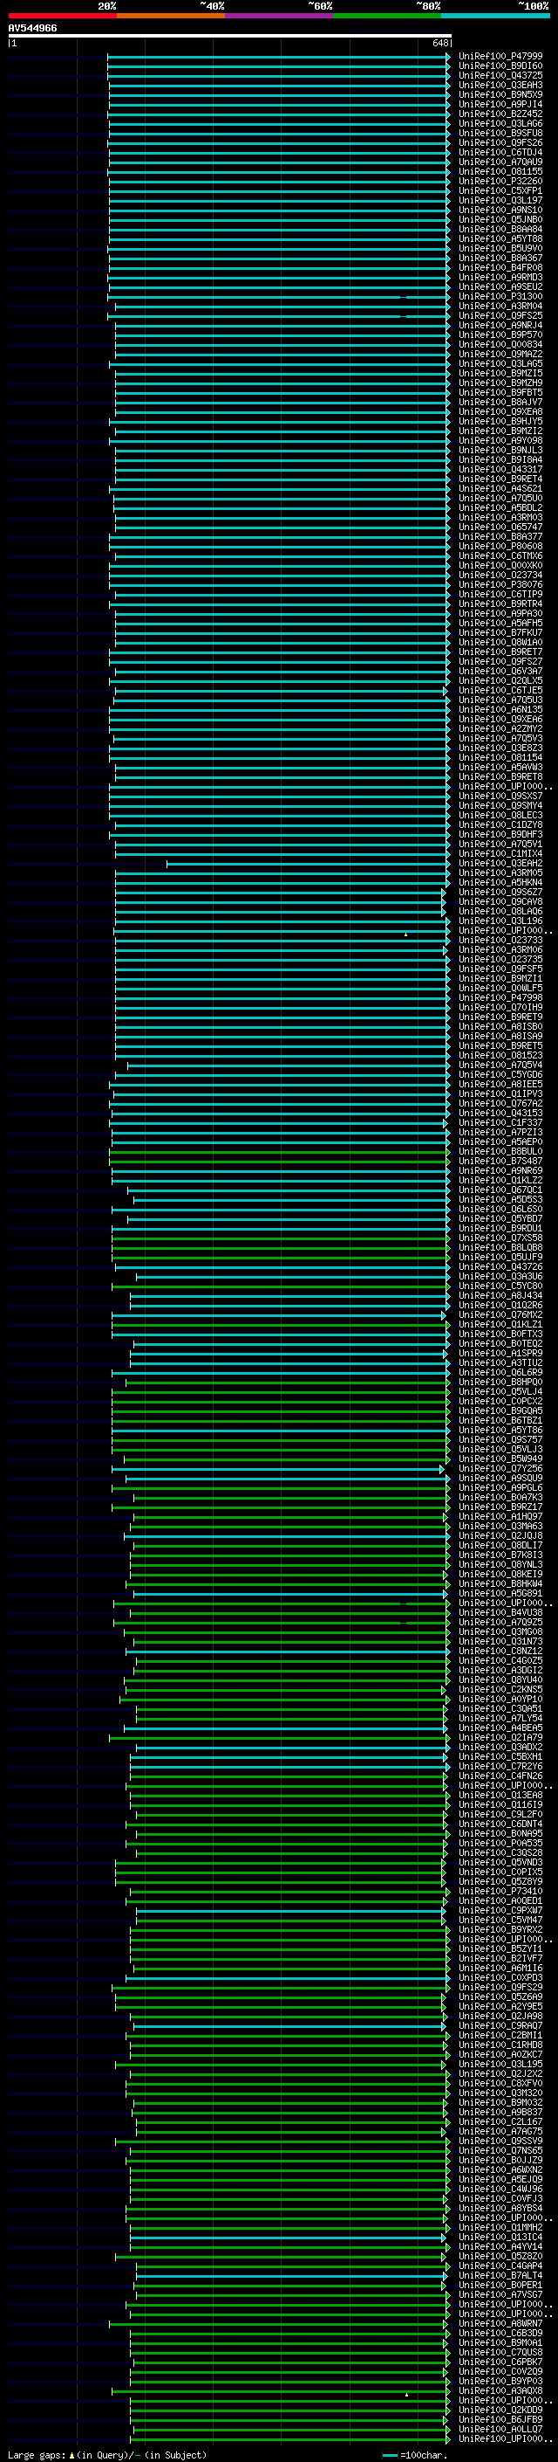This screenshot has width=558, height=2462.
Task: Click the UniRef100_Q3EAH2 alignment bar
Action: pyautogui.click(x=308, y=863)
